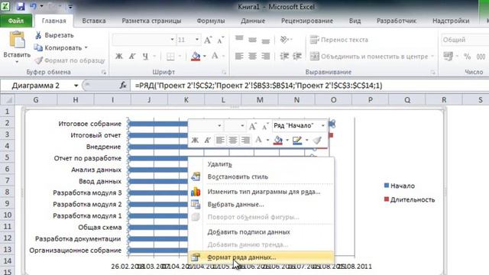Toggle bold Ж in ribbon
Screen dimensions: 489x275
(119, 57)
